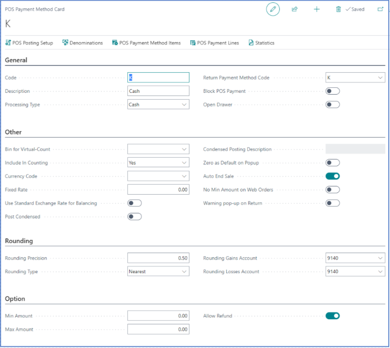This screenshot has height=348, width=390.
Task: Toggle Zero as Default on Popup
Action: pos(333,163)
